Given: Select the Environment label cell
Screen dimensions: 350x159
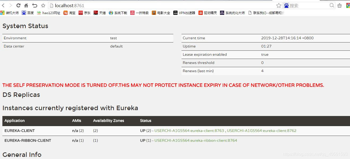Looking at the screenshot, I should (15, 38).
